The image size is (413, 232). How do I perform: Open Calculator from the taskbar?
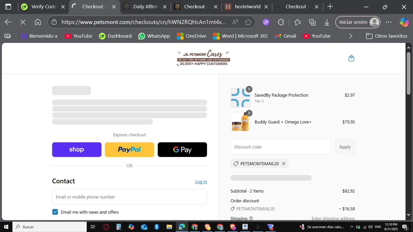[119, 227]
